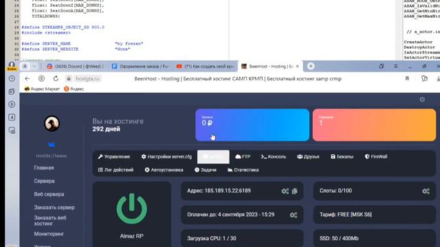The width and height of the screenshot is (440, 247).
Task: Open the Автоустановка tab
Action: click(164, 170)
